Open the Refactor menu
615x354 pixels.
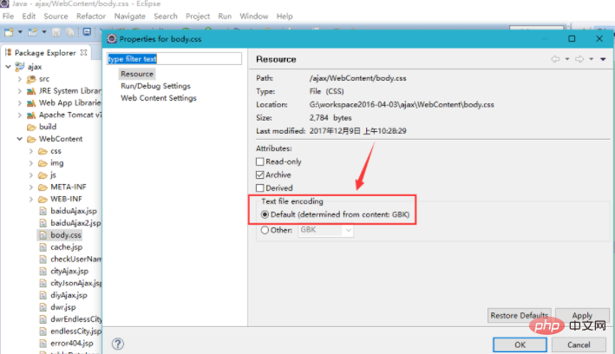click(x=91, y=16)
